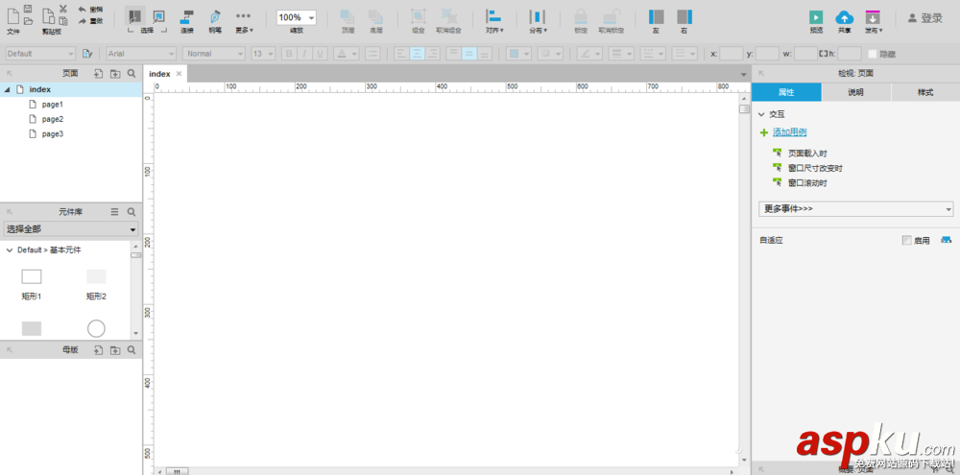Click the scissors cut icon
Image resolution: width=960 pixels, height=475 pixels.
(63, 9)
